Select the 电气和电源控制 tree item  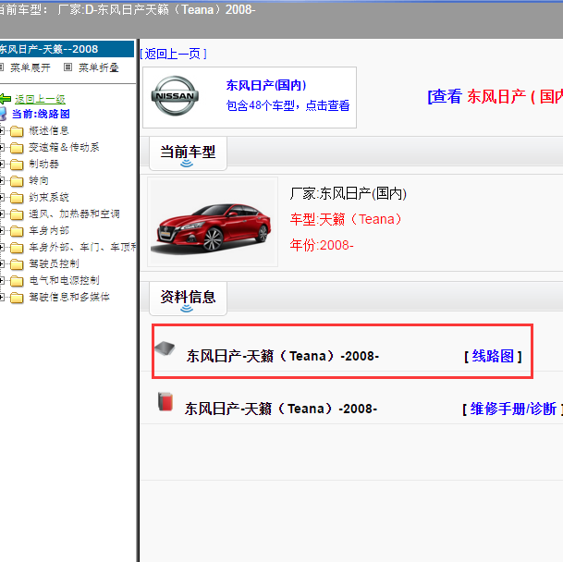coord(64,280)
